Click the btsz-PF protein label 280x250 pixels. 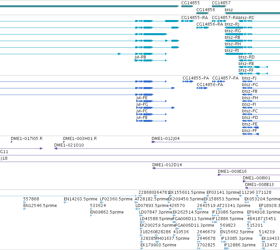249,131
